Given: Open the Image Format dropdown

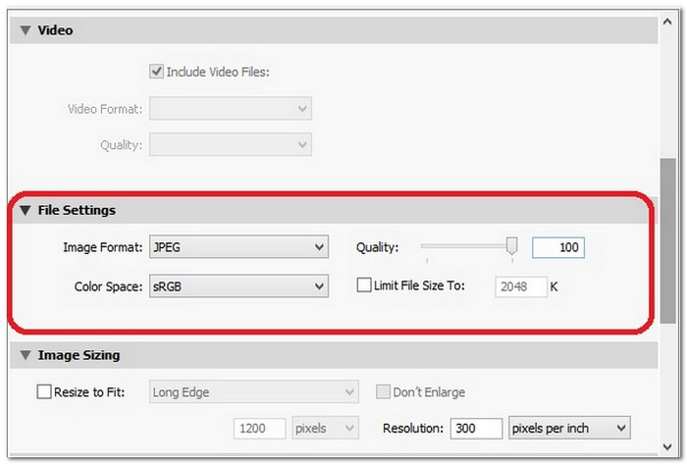Looking at the screenshot, I should point(238,248).
